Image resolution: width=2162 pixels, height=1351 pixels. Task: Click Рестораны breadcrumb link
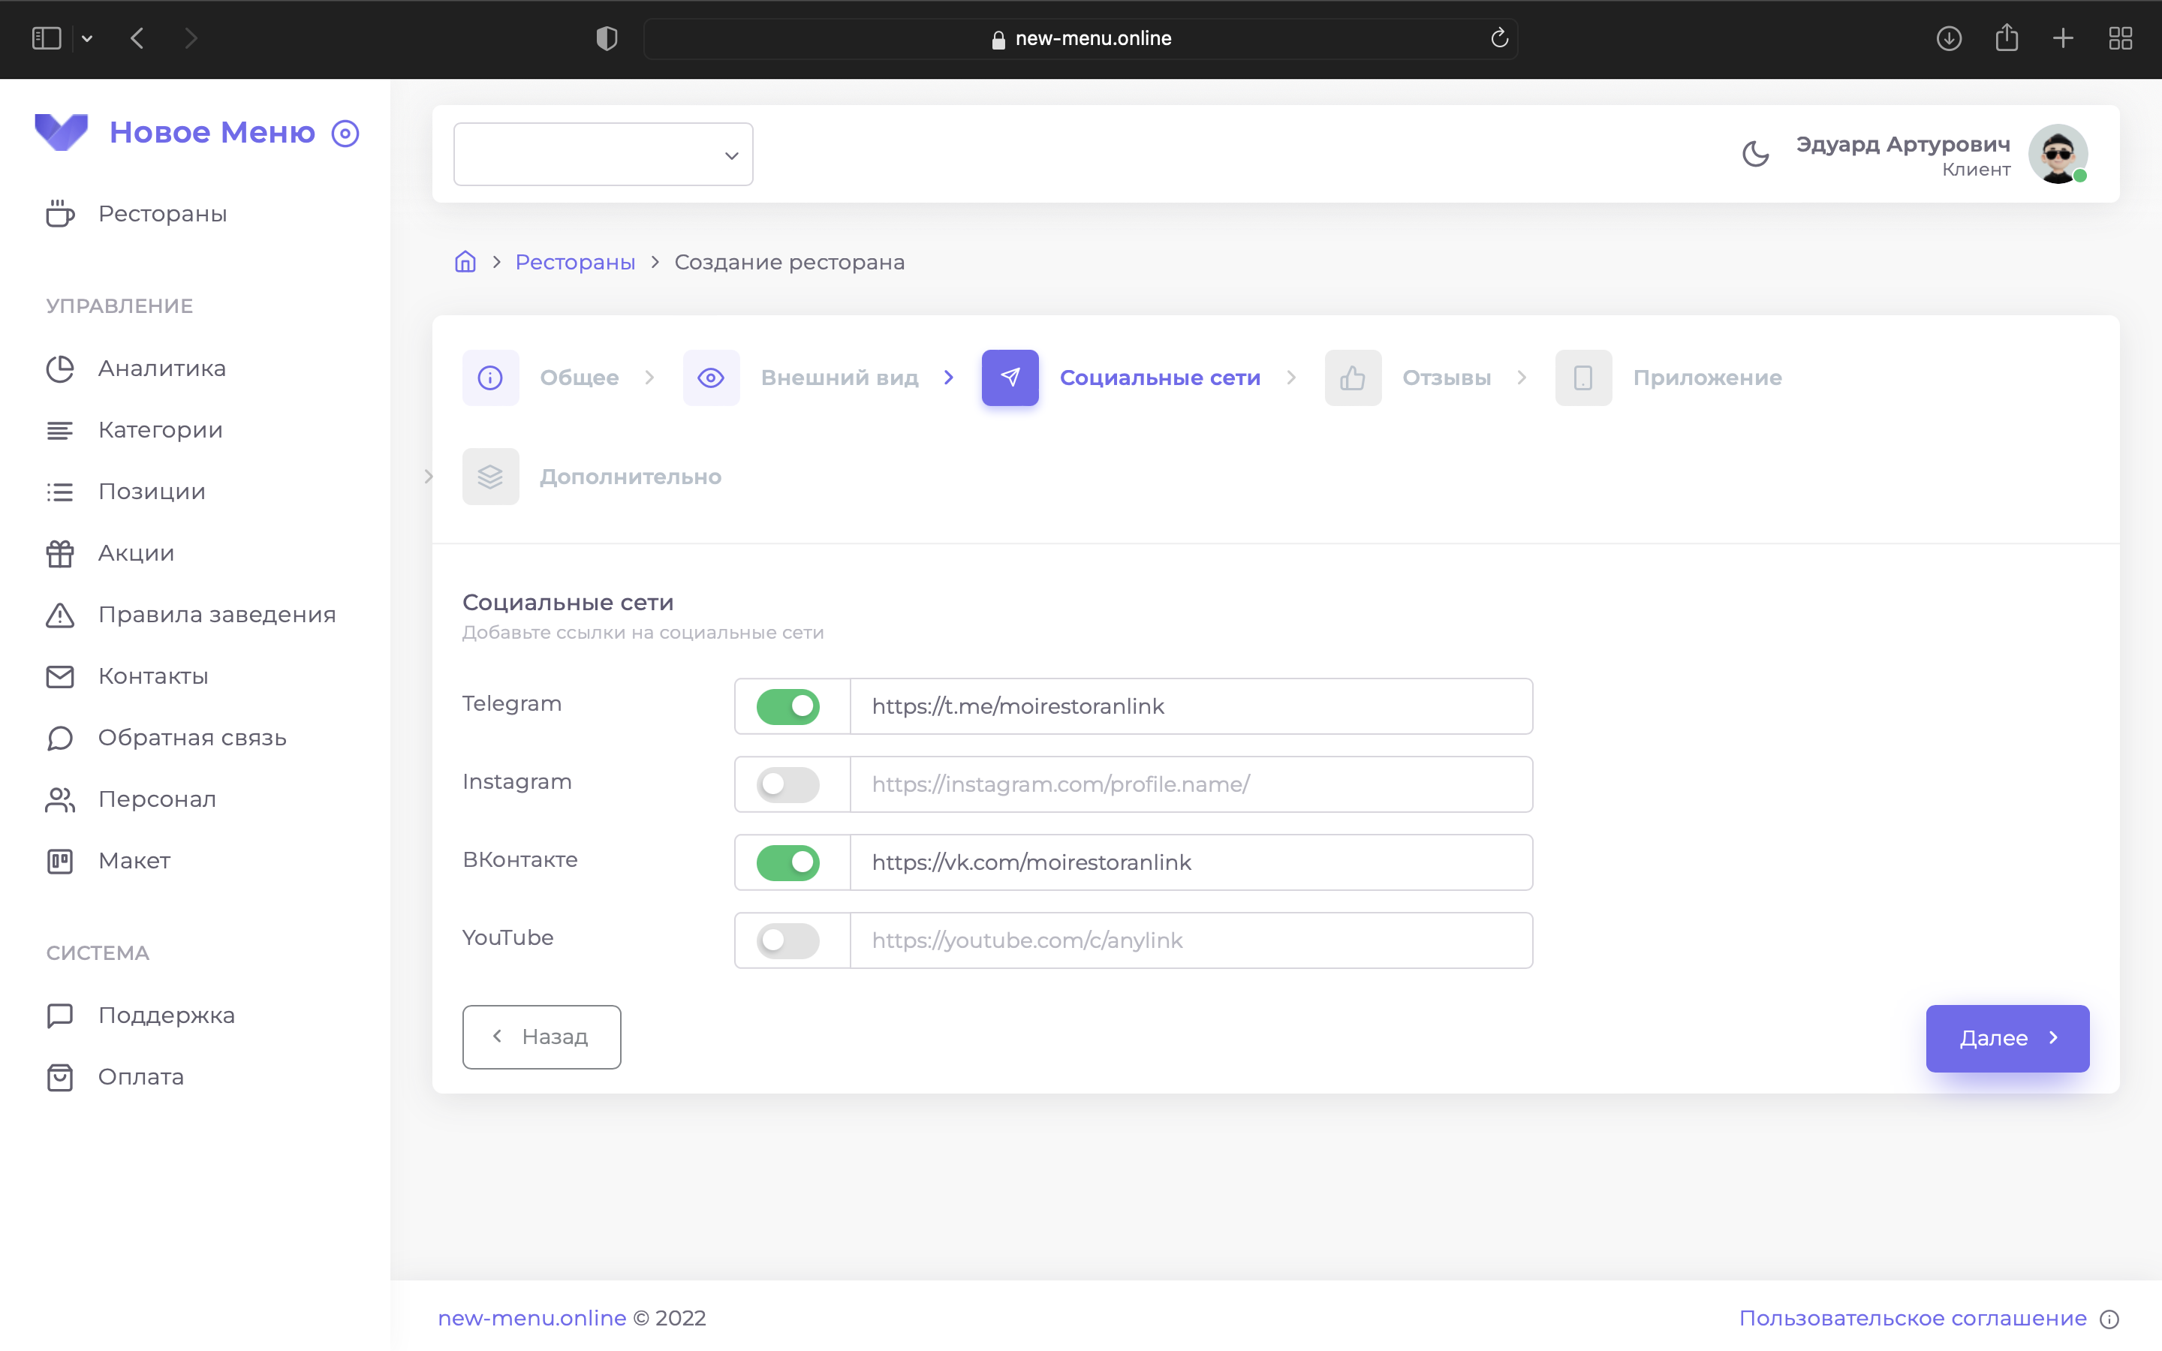point(575,262)
